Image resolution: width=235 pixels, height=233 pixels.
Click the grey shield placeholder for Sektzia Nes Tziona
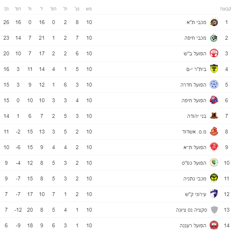pos(214,210)
